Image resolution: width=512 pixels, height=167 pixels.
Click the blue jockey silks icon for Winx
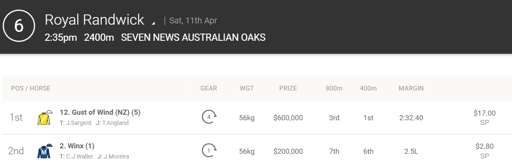point(45,151)
